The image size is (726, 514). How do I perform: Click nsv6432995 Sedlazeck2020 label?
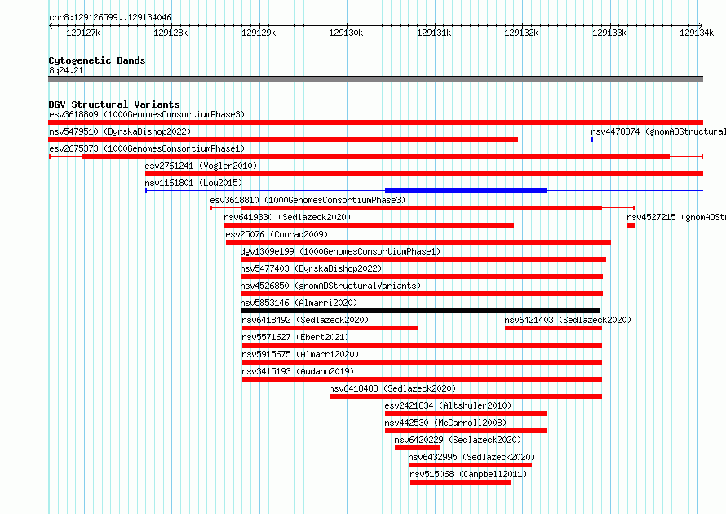pyautogui.click(x=471, y=457)
